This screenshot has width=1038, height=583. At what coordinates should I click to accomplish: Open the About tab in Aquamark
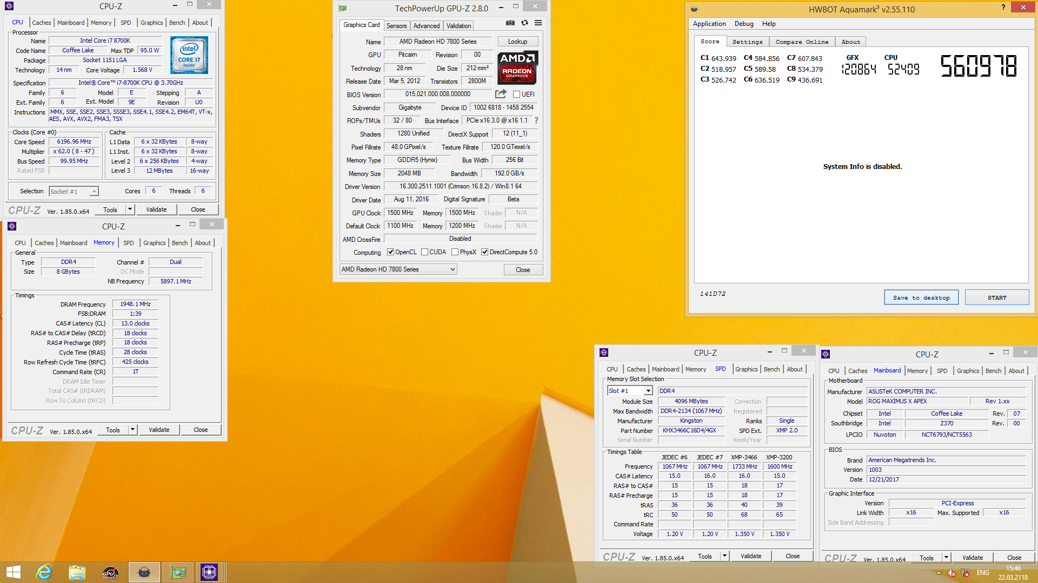coord(850,42)
